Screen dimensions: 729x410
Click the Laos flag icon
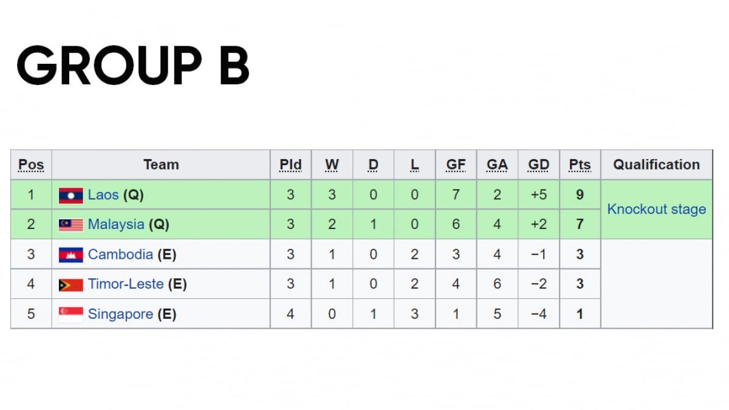pos(70,196)
